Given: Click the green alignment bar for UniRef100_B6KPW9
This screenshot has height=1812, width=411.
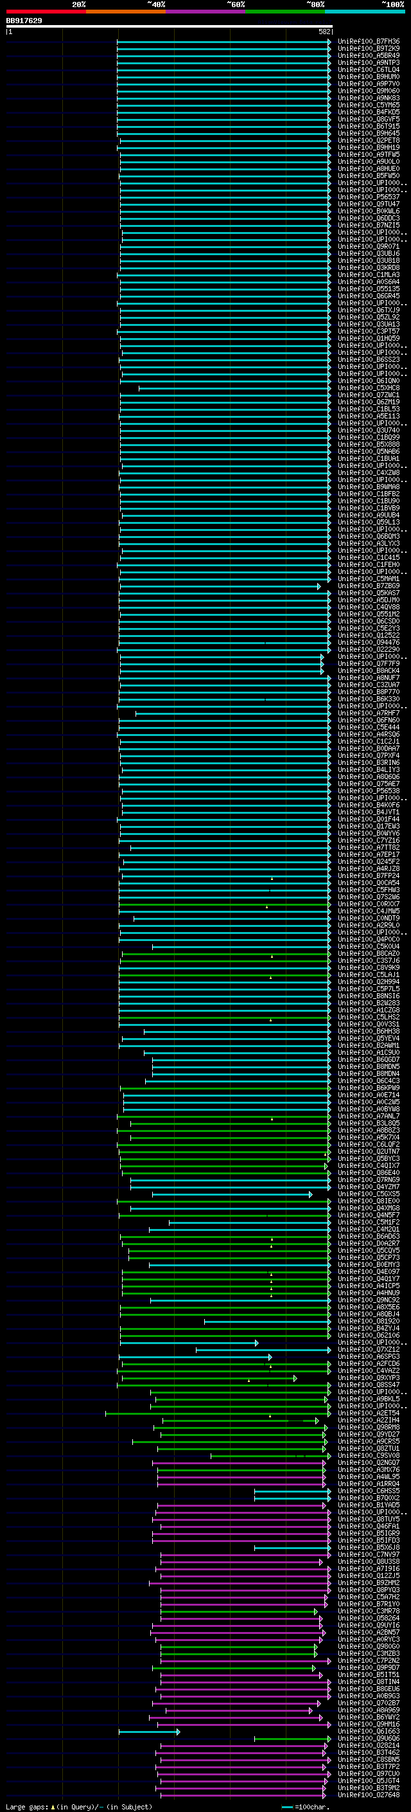Looking at the screenshot, I should (225, 1088).
